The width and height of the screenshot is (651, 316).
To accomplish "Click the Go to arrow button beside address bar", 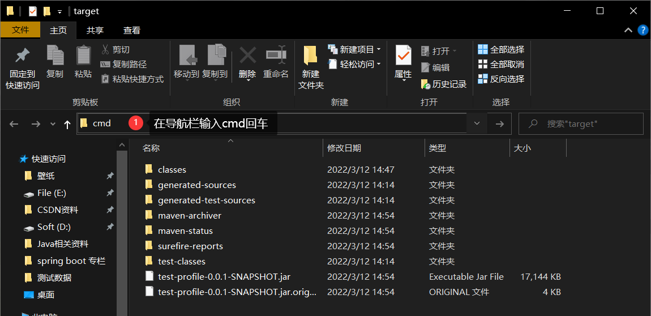I will point(500,124).
